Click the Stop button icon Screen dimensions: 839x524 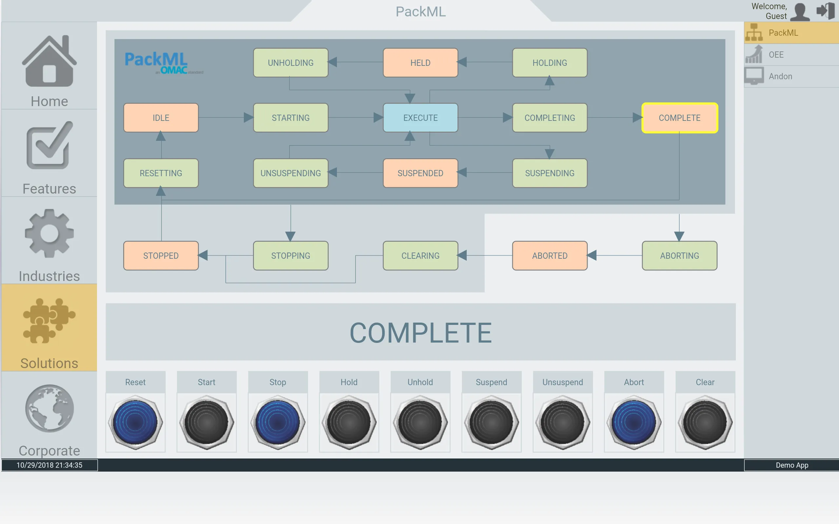277,421
